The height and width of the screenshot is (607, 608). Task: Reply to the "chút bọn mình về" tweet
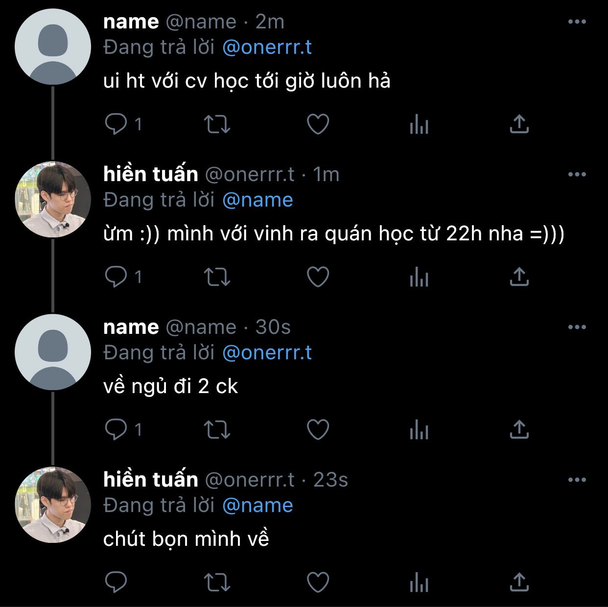pyautogui.click(x=116, y=583)
